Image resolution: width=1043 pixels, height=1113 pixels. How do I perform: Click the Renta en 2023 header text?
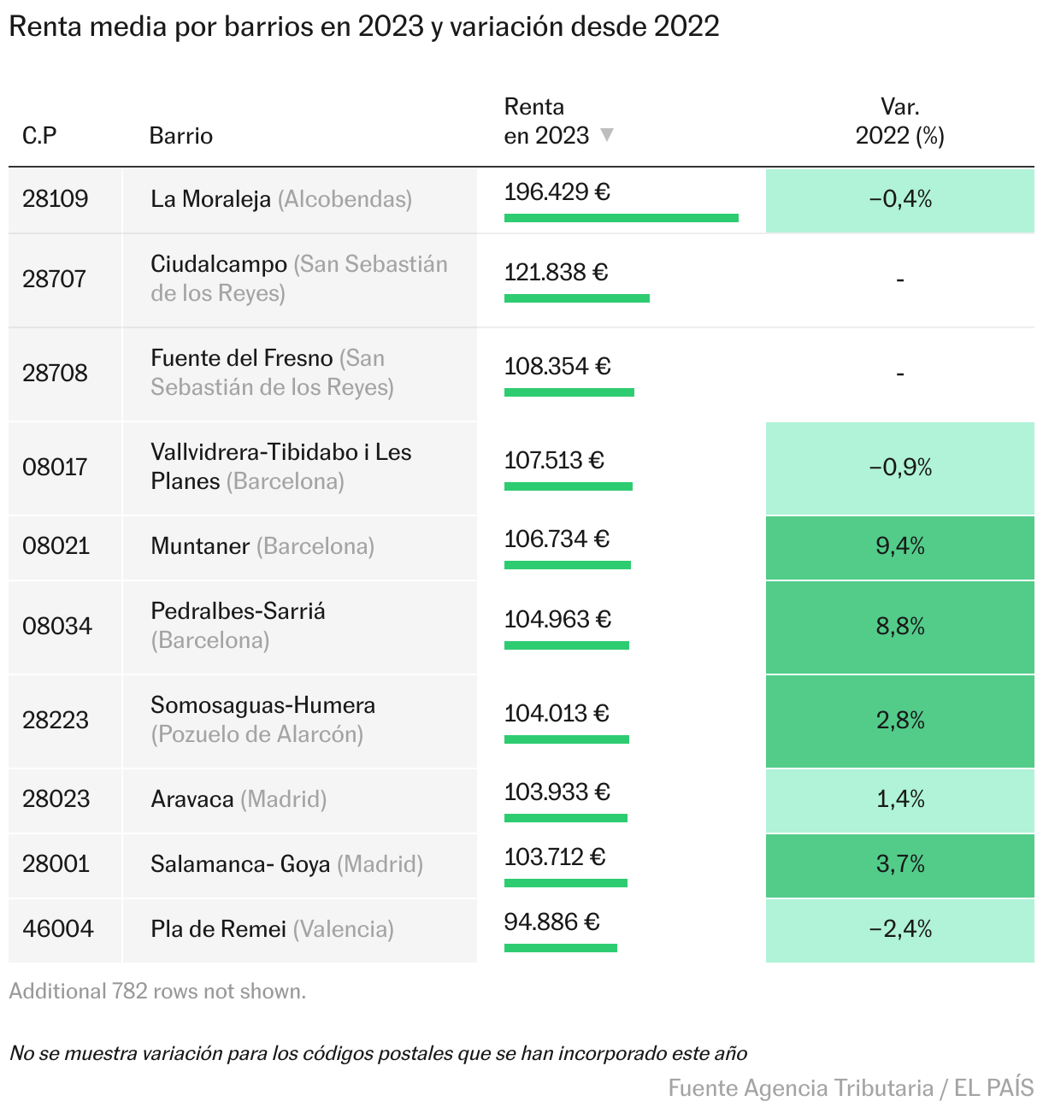coord(545,121)
